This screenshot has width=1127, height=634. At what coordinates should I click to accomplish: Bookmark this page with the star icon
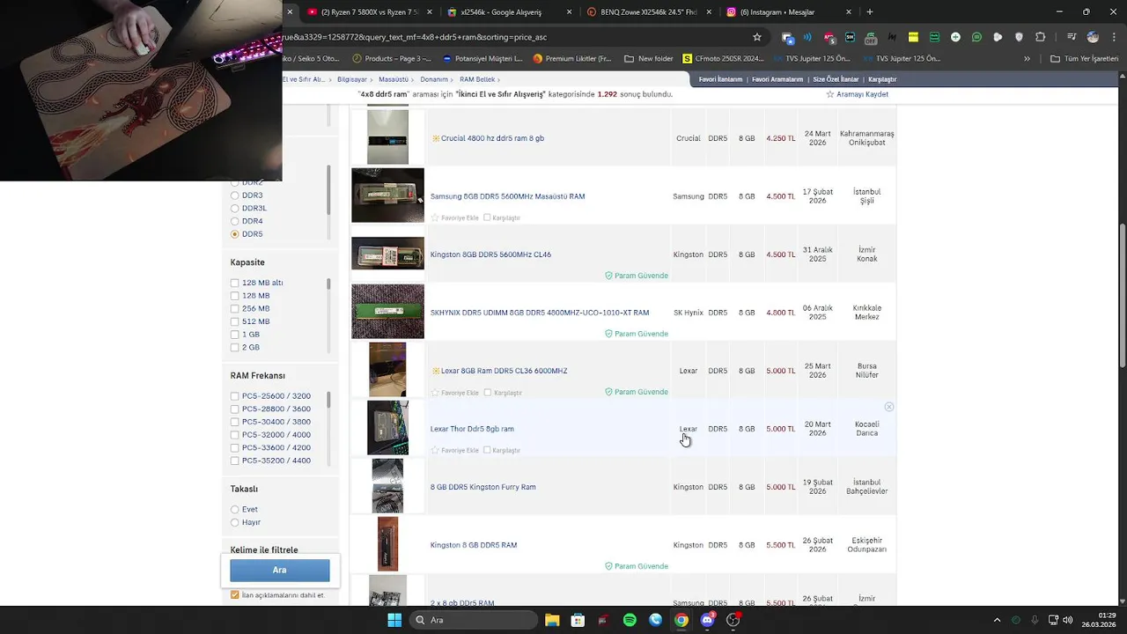(756, 37)
